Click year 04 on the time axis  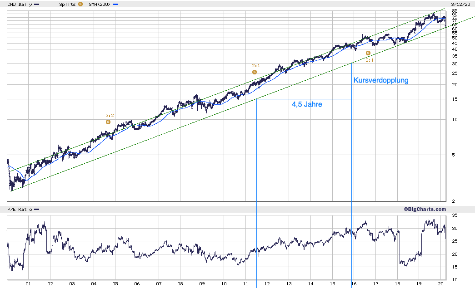[x=94, y=284]
